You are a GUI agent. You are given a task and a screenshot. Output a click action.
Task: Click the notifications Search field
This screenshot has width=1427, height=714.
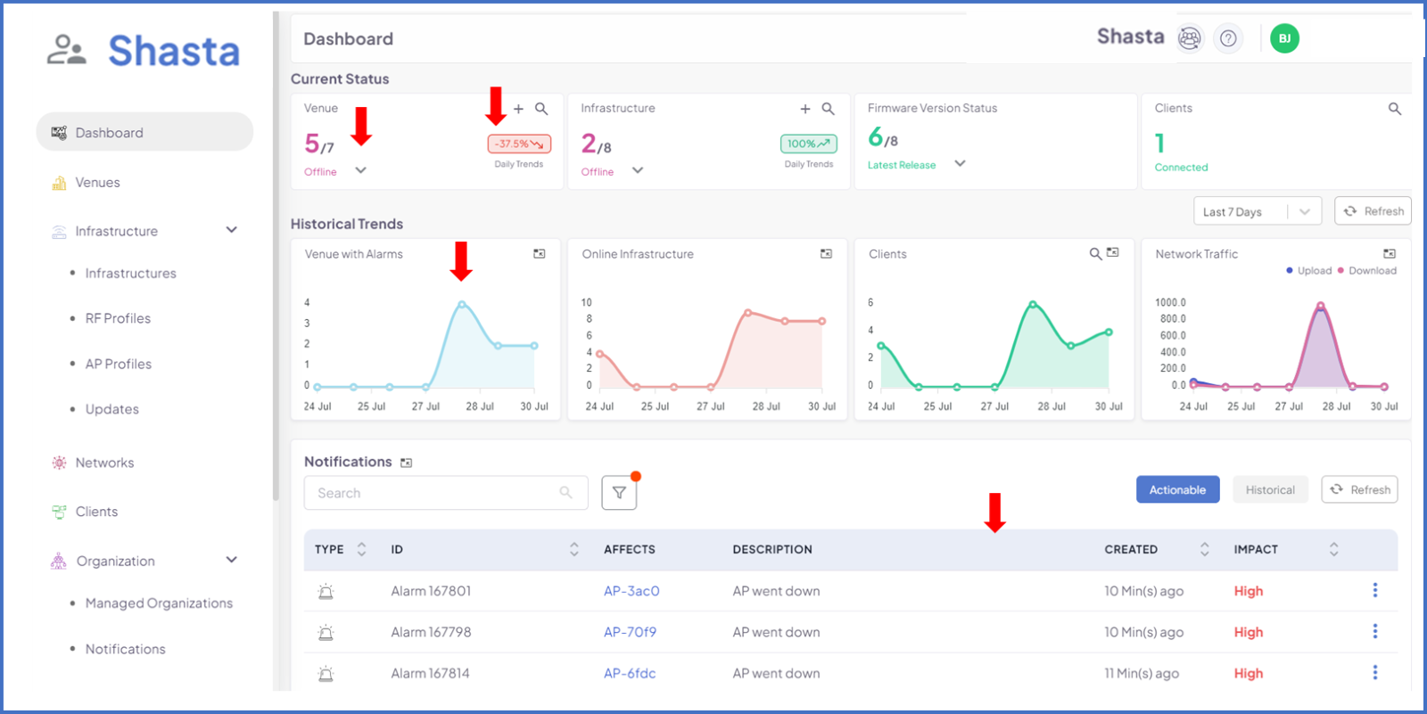tap(446, 493)
